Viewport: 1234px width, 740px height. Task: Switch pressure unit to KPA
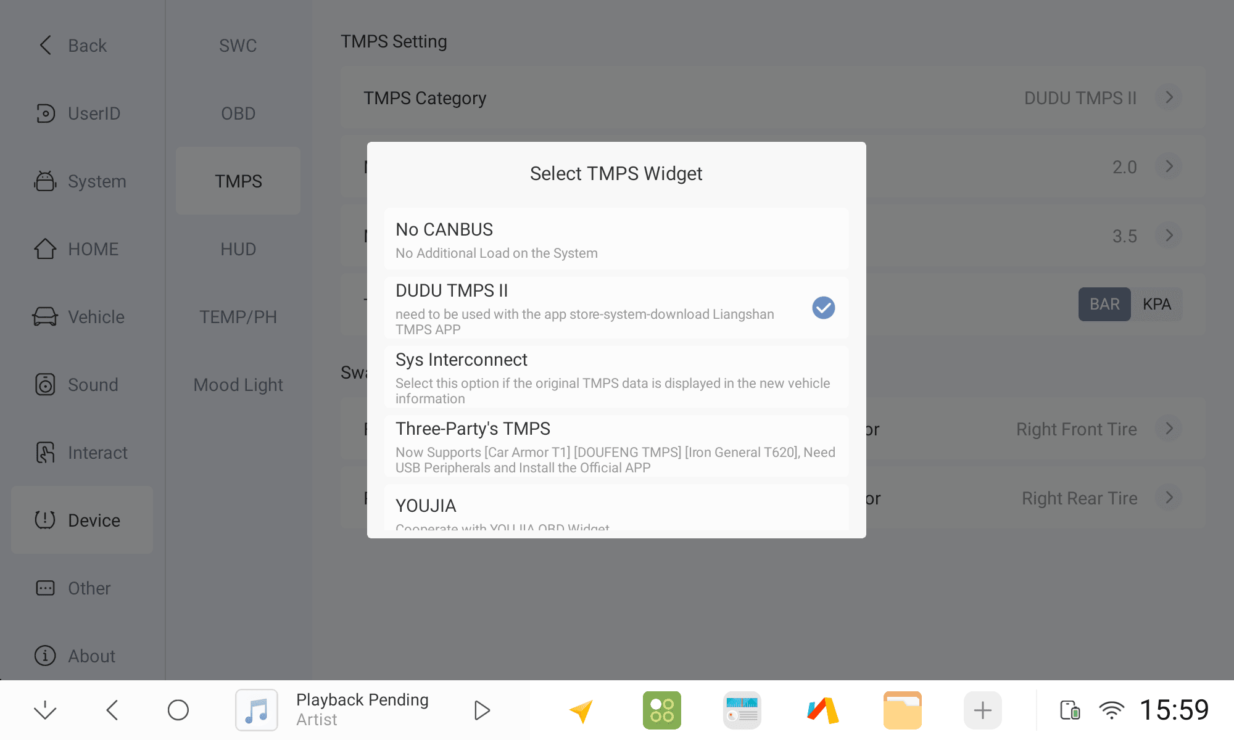[1157, 304]
